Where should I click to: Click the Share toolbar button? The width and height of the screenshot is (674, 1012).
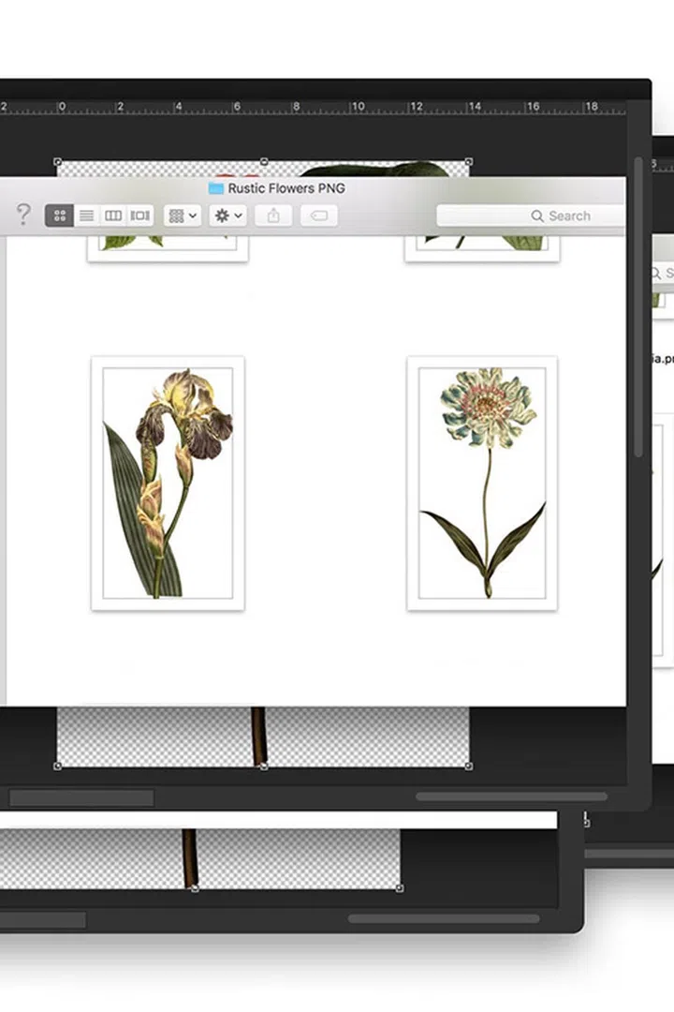pos(273,216)
